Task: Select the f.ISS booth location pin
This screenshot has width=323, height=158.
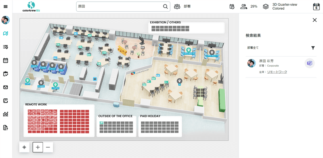Action: tap(61, 67)
